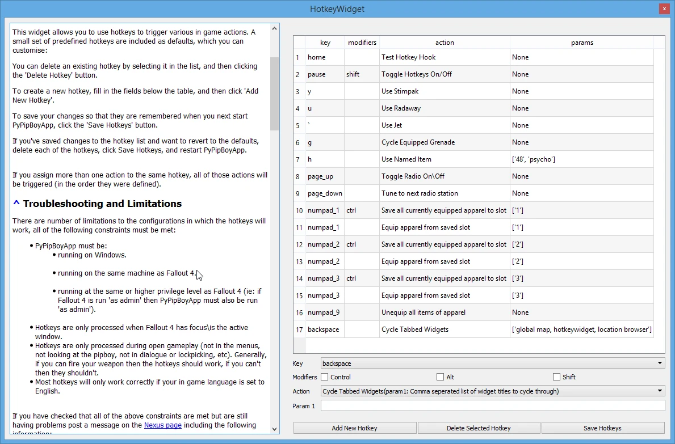This screenshot has height=444, width=675.
Task: Click the action column header
Action: 445,43
